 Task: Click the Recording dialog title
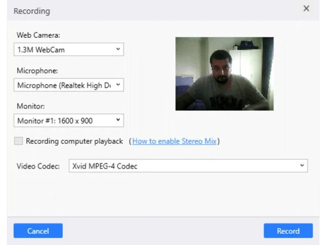32,11
